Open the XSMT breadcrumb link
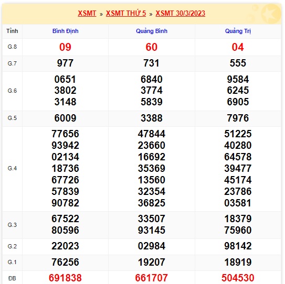 click(x=87, y=14)
